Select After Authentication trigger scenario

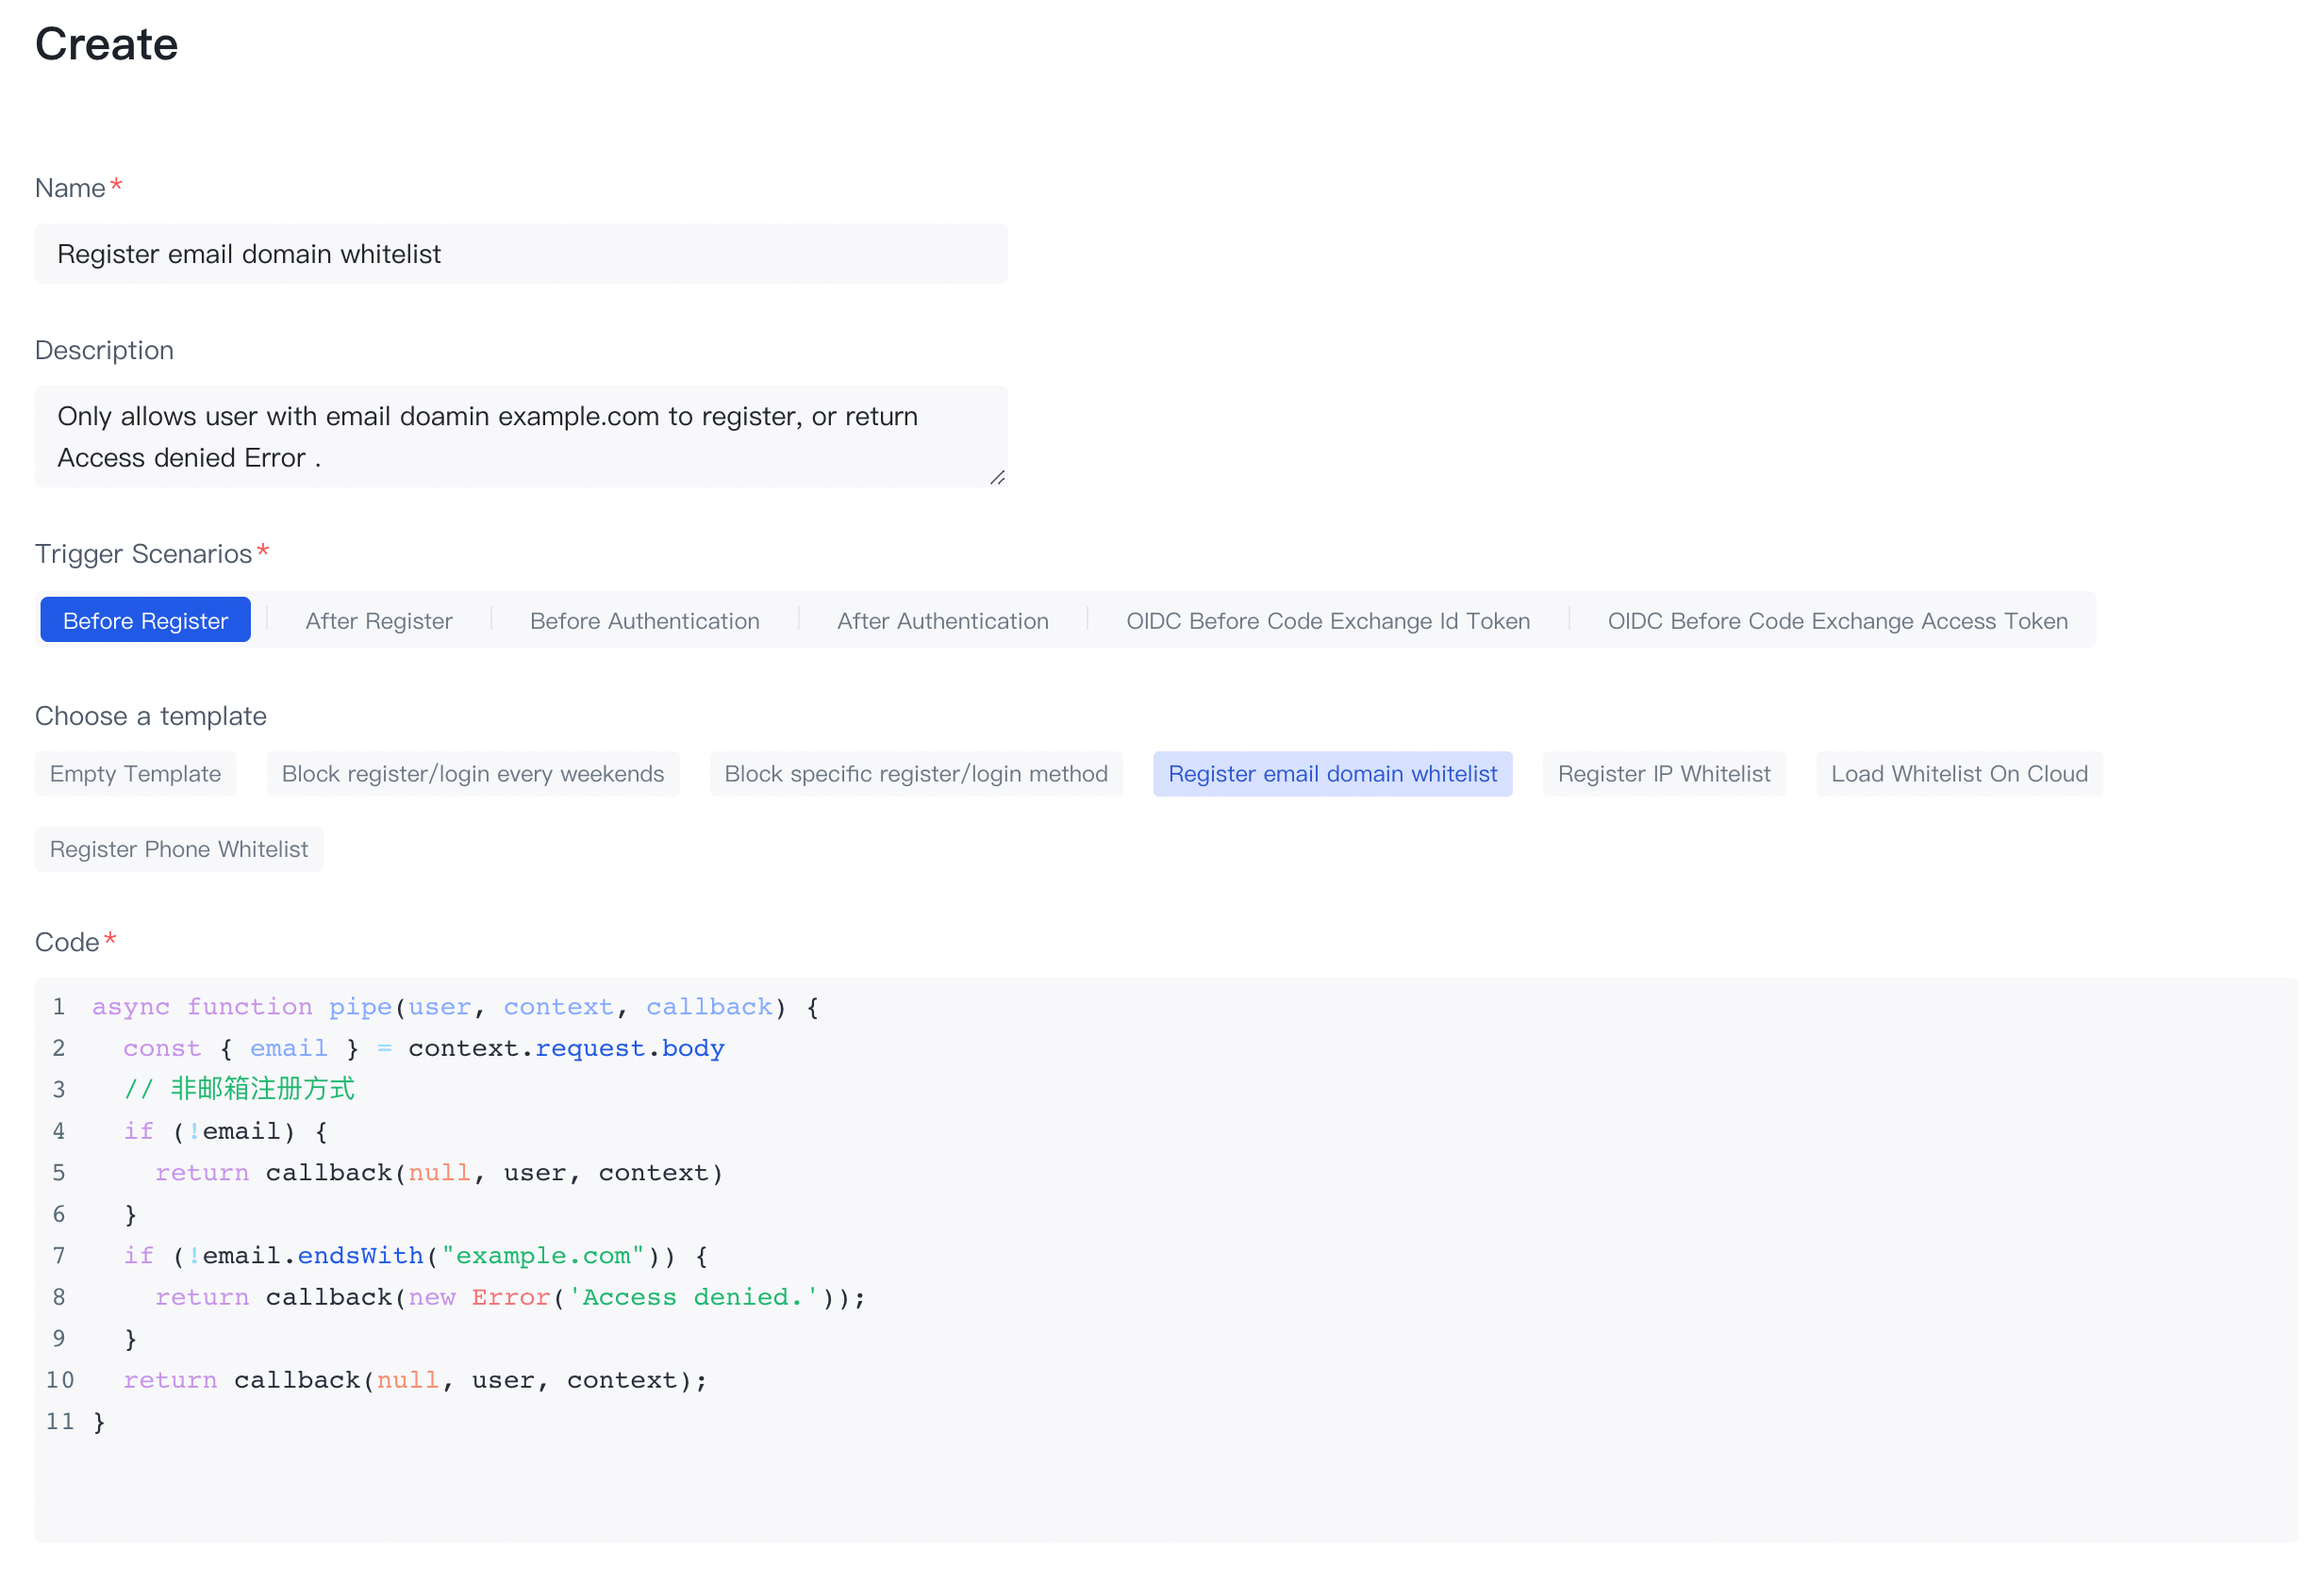click(942, 620)
